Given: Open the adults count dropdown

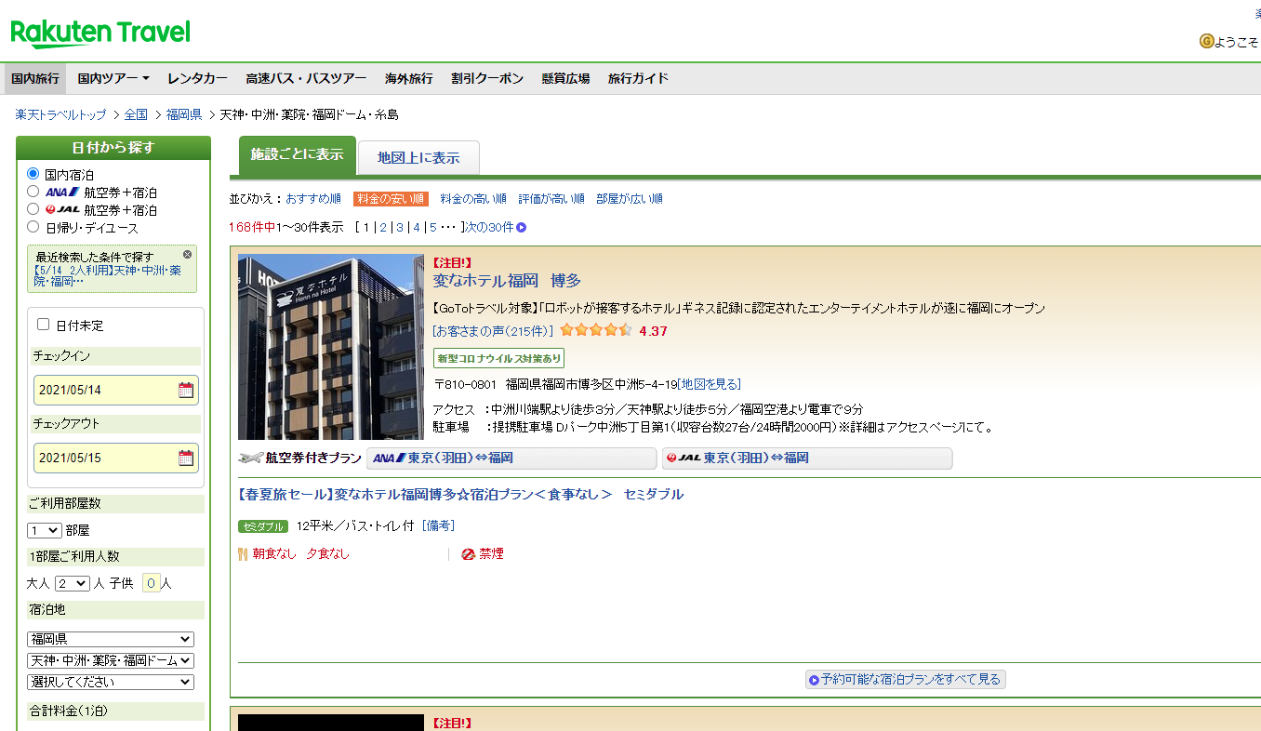Looking at the screenshot, I should click(72, 583).
